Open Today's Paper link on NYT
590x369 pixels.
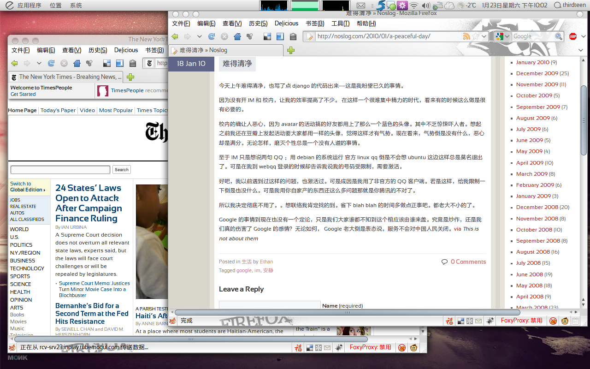pos(58,110)
